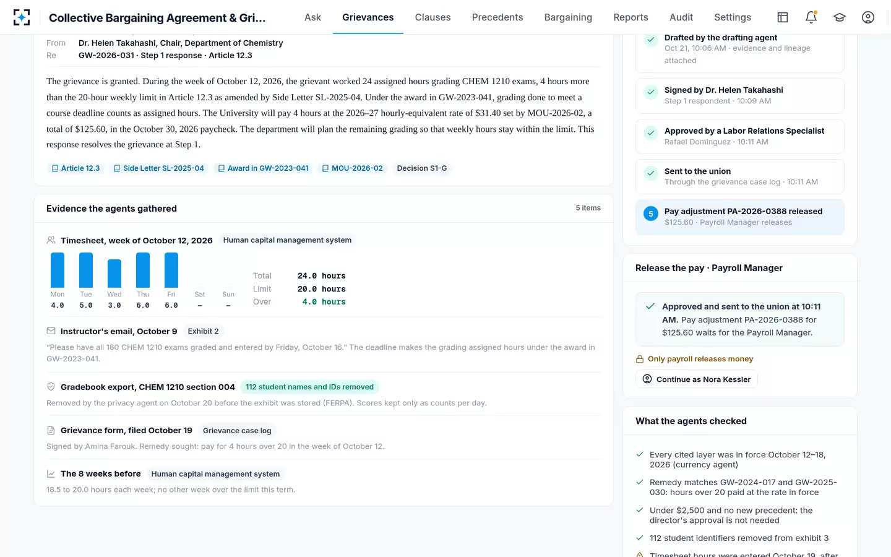Click the check icon on Sent to the union
The image size is (891, 557).
coord(651,173)
